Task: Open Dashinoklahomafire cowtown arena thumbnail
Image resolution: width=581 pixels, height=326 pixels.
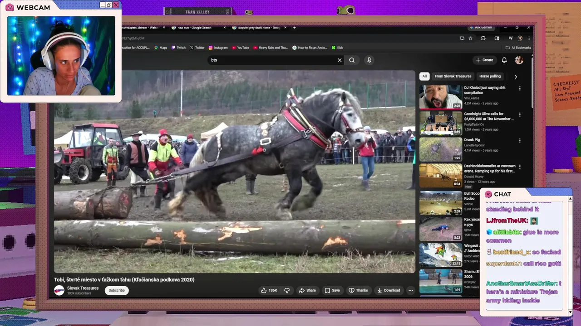Action: (440, 175)
